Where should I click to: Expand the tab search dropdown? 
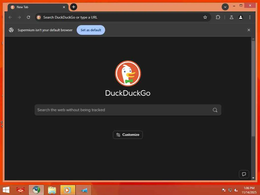[225, 7]
